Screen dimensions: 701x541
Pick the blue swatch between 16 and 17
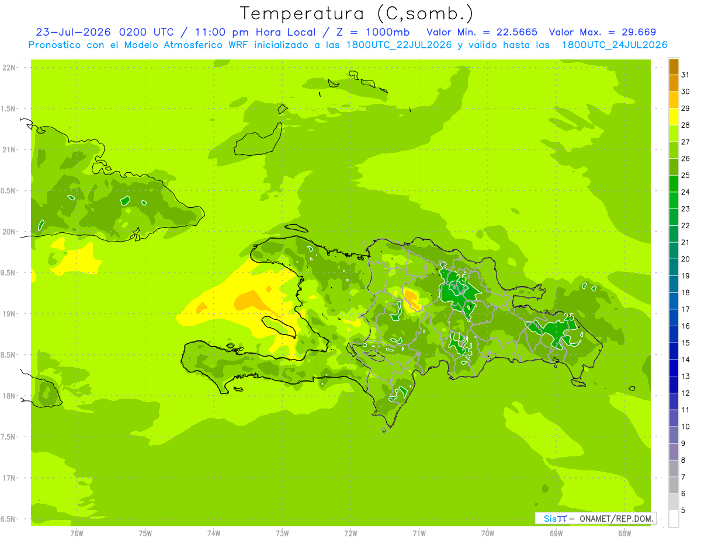[x=674, y=317]
